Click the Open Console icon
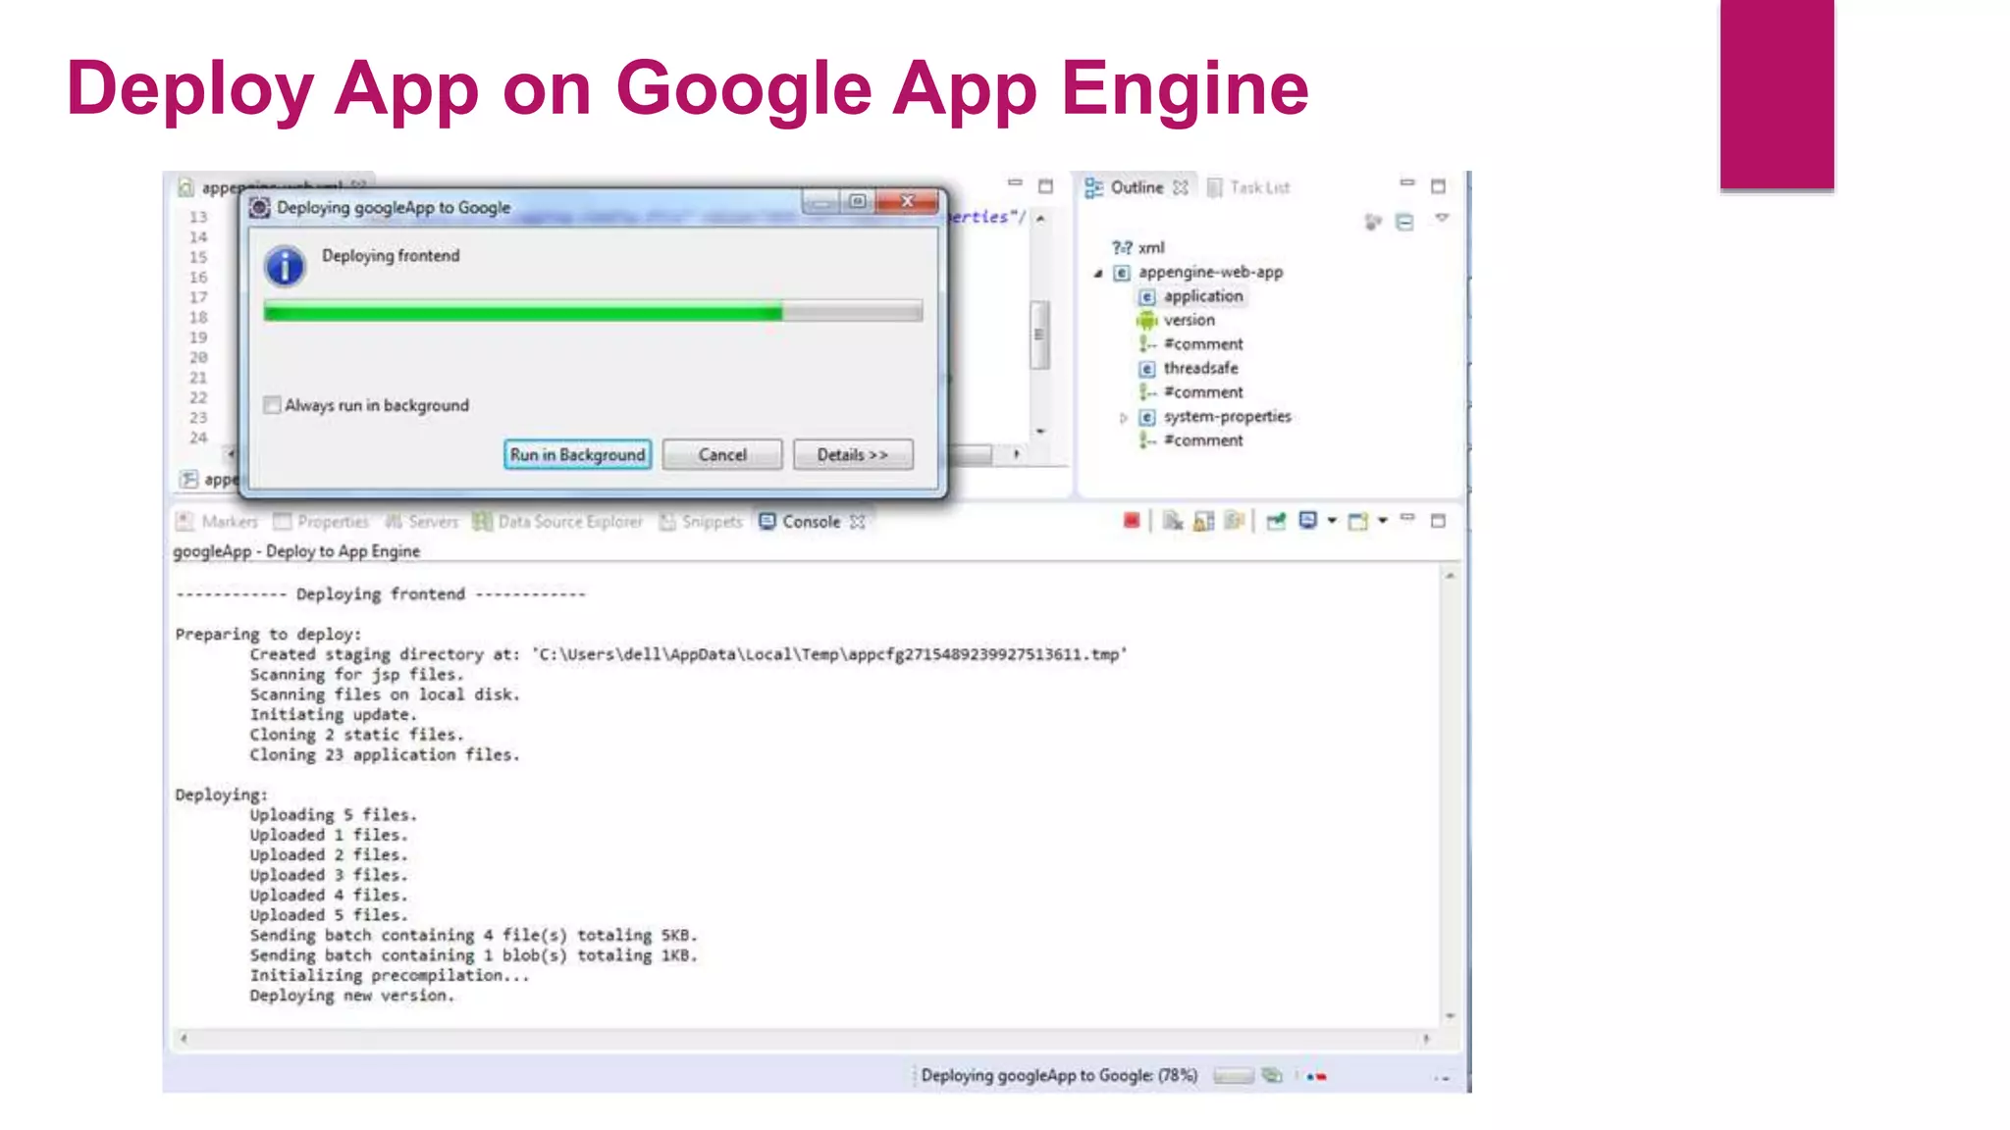This screenshot has width=2010, height=1130. [x=1358, y=521]
